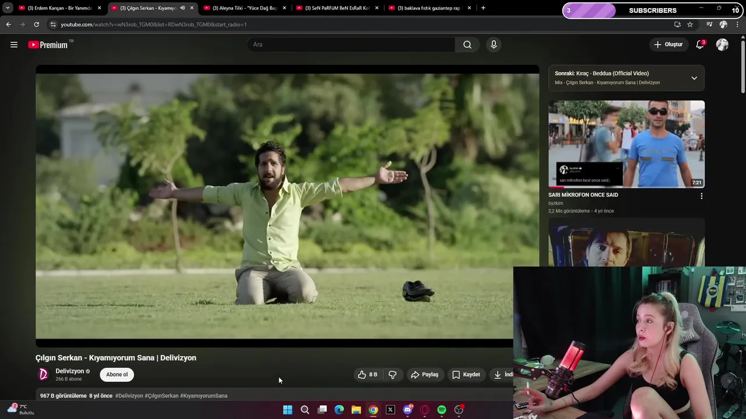
Task: Open File Explorer from taskbar
Action: point(356,410)
